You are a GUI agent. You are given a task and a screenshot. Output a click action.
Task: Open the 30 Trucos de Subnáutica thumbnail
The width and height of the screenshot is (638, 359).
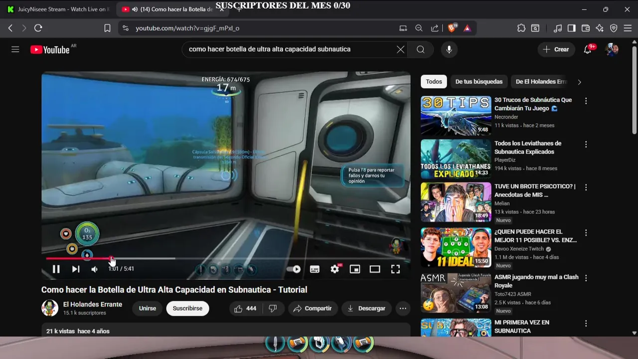[456, 116]
